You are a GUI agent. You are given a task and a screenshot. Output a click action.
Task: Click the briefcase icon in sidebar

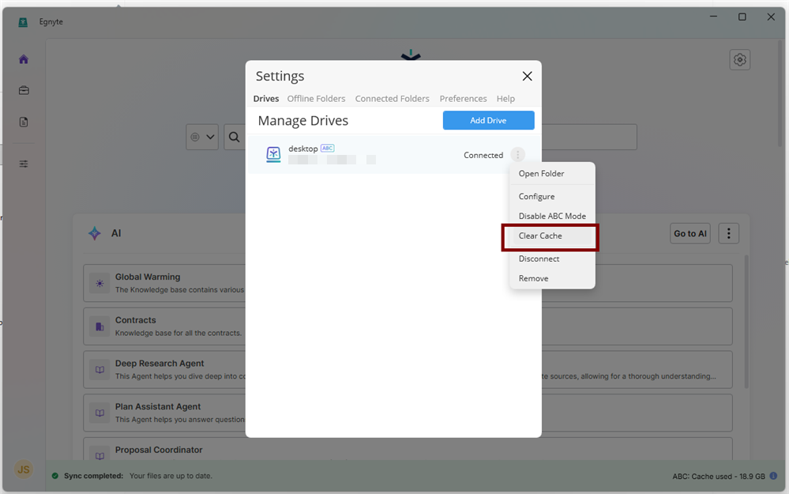[24, 91]
